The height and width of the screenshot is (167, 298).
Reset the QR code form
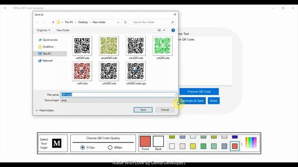(214, 101)
